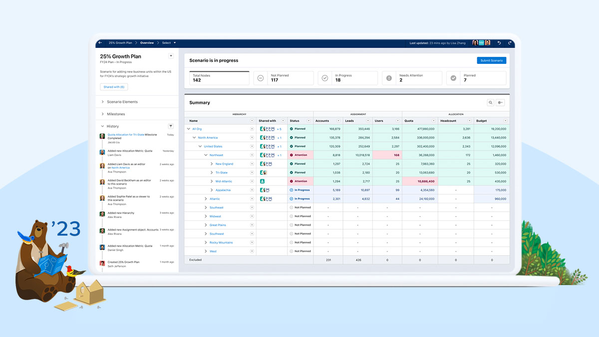Click the Needs Attention alert icon on the status tile
The width and height of the screenshot is (599, 337).
point(388,77)
